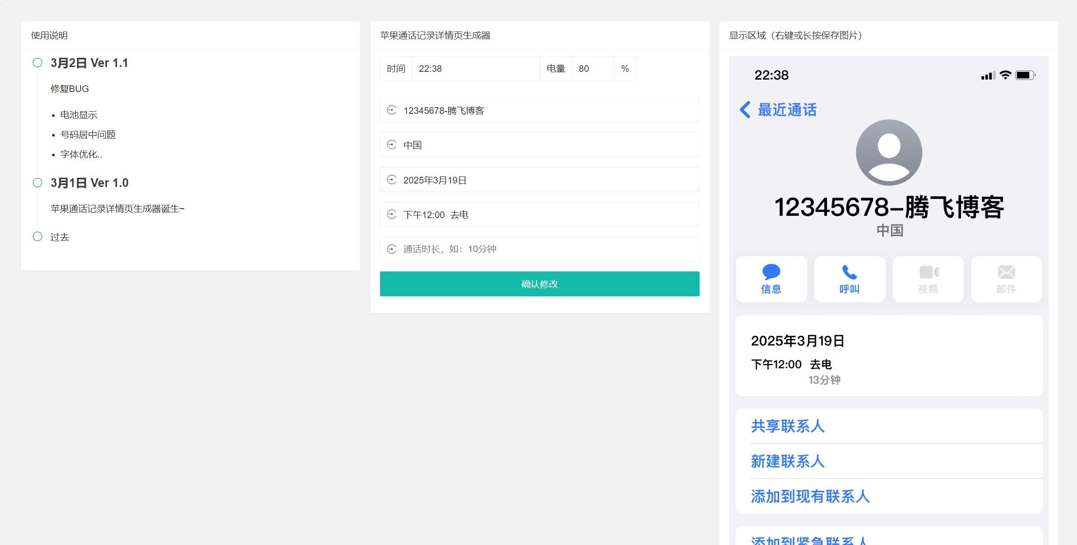Image resolution: width=1077 pixels, height=545 pixels.
Task: Click the 苹果通话记录详情页生成器诞生~ text
Action: coord(117,209)
